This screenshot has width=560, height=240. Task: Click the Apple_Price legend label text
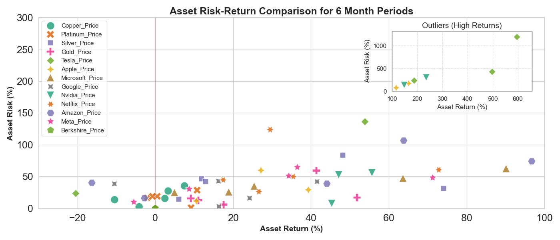coord(77,69)
